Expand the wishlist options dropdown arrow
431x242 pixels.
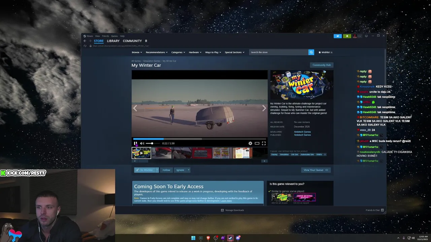[x=157, y=170]
